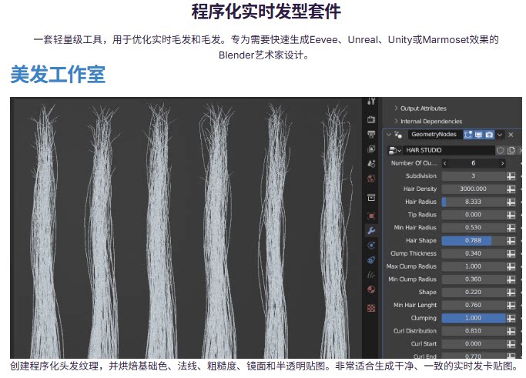Open node group browse dropdown beside HAIR STUDIO

(395, 150)
